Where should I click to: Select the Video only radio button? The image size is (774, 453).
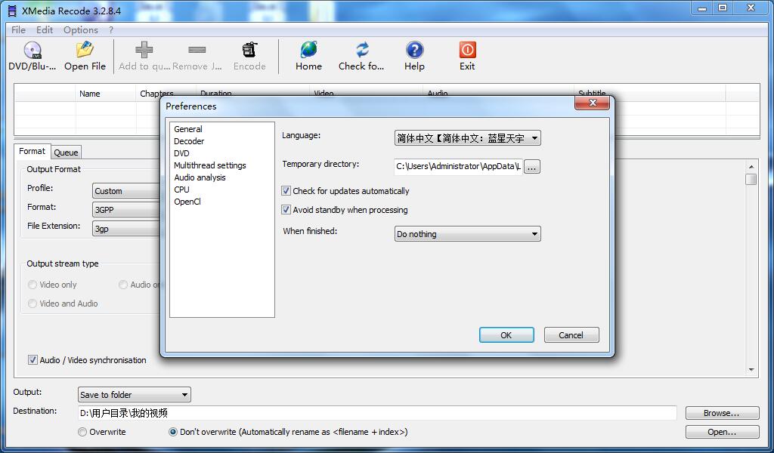[33, 285]
